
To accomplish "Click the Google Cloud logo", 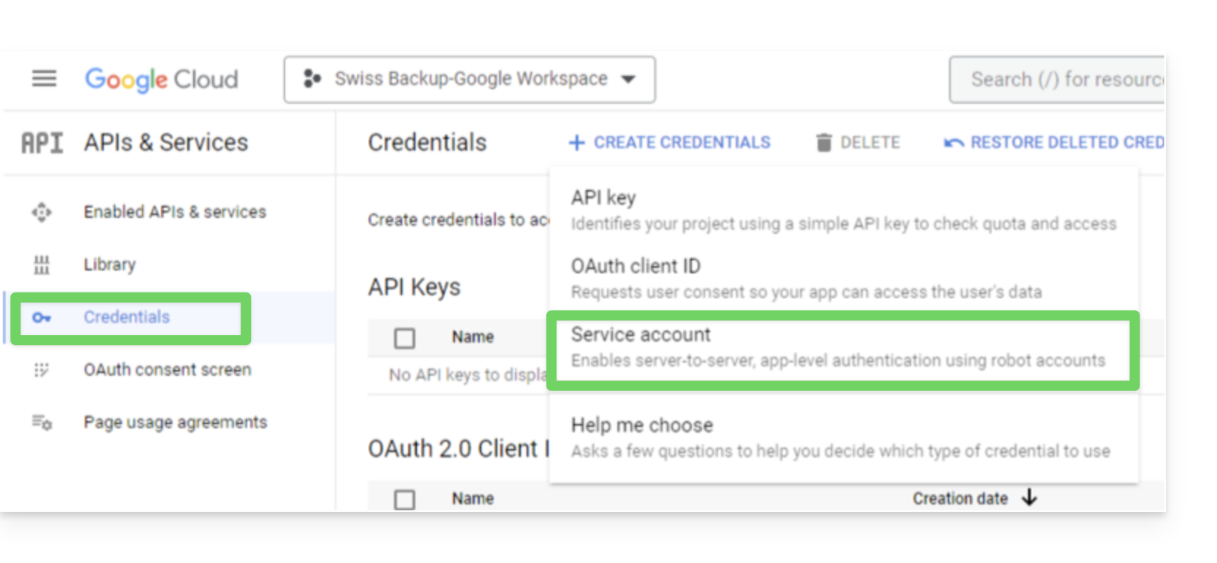I will (x=162, y=79).
